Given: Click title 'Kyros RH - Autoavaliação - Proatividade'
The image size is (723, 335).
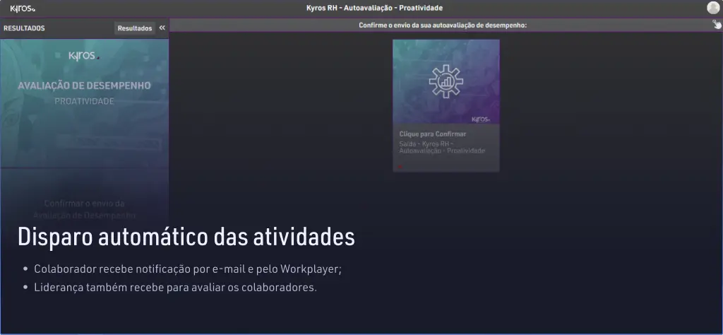Looking at the screenshot, I should 374,8.
